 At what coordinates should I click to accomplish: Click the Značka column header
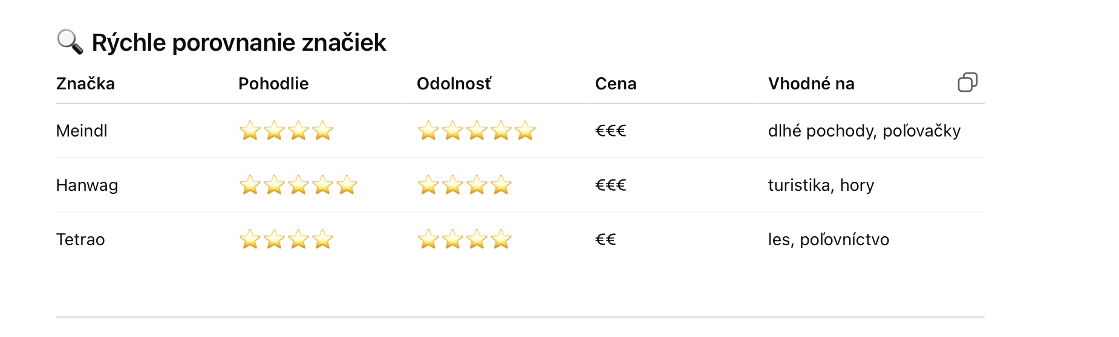pyautogui.click(x=85, y=84)
